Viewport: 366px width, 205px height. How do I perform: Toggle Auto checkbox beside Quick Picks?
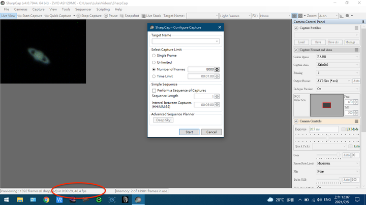[350, 146]
